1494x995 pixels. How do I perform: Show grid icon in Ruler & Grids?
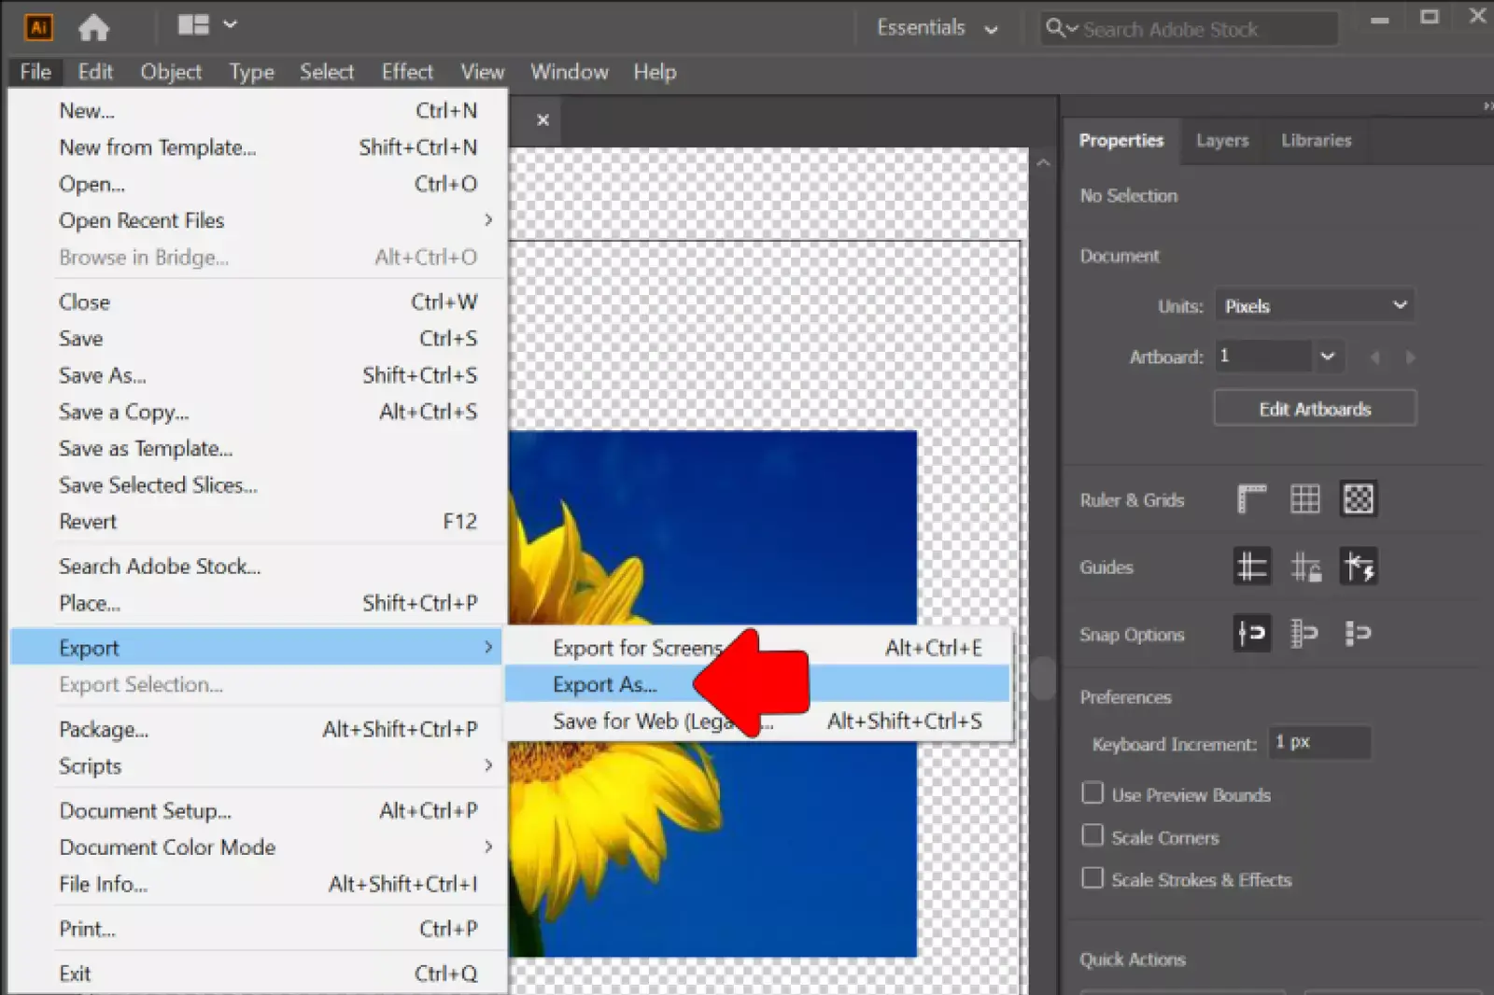pos(1304,499)
